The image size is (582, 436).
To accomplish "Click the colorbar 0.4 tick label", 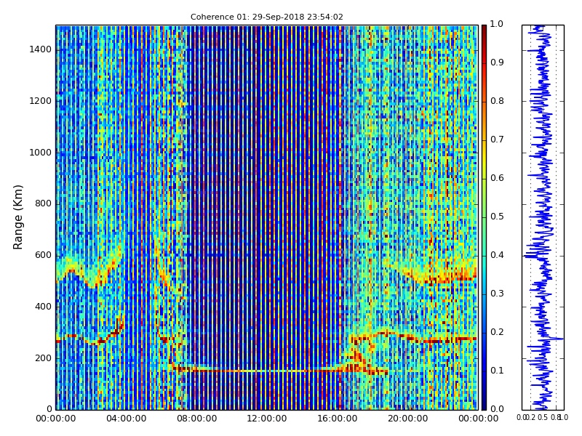I will 497,255.
